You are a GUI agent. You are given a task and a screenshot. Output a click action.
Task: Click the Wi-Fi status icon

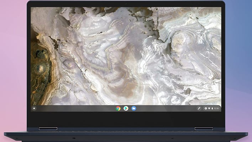coord(209,109)
